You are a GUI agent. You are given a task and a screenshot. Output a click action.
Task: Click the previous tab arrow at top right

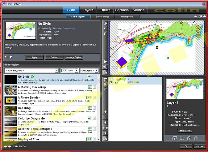click(196, 16)
